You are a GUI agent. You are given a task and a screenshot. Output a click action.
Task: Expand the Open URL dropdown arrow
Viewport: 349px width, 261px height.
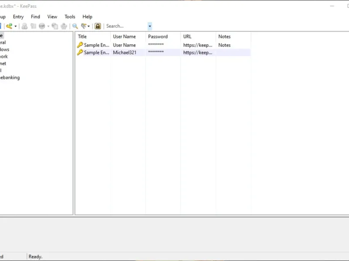click(x=48, y=26)
